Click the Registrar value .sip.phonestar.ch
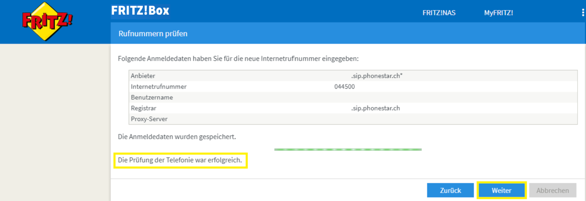 click(376, 108)
